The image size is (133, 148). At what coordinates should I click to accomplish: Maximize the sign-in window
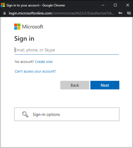point(115,5)
